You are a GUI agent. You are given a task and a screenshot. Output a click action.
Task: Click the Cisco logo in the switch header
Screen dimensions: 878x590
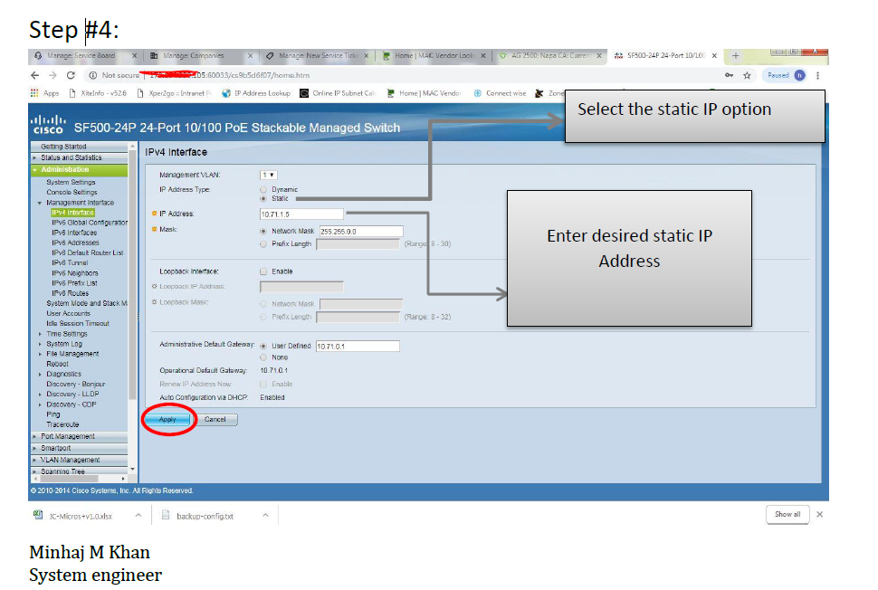(x=48, y=126)
